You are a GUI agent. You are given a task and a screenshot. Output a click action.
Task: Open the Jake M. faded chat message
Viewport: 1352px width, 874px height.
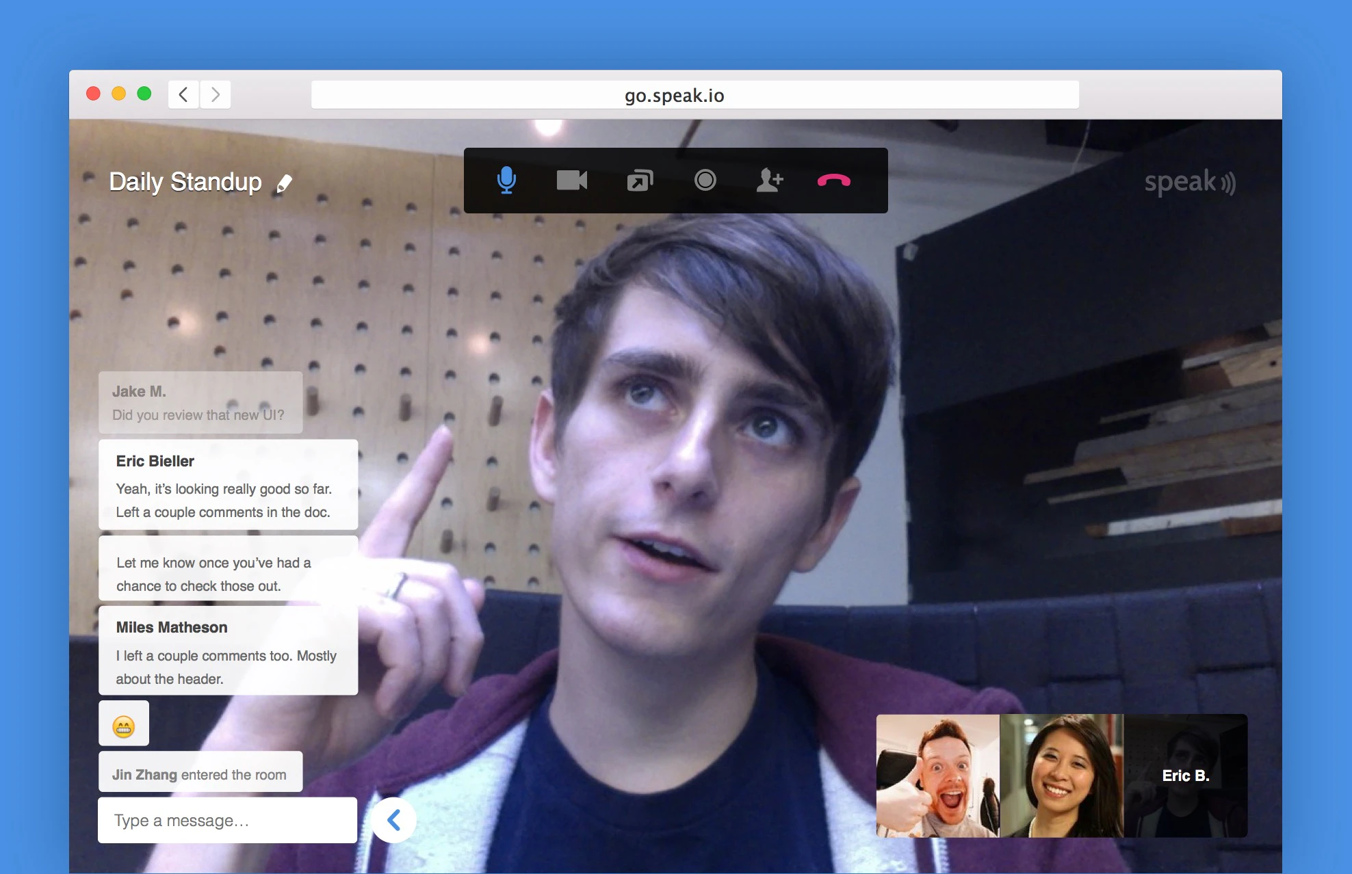click(200, 403)
